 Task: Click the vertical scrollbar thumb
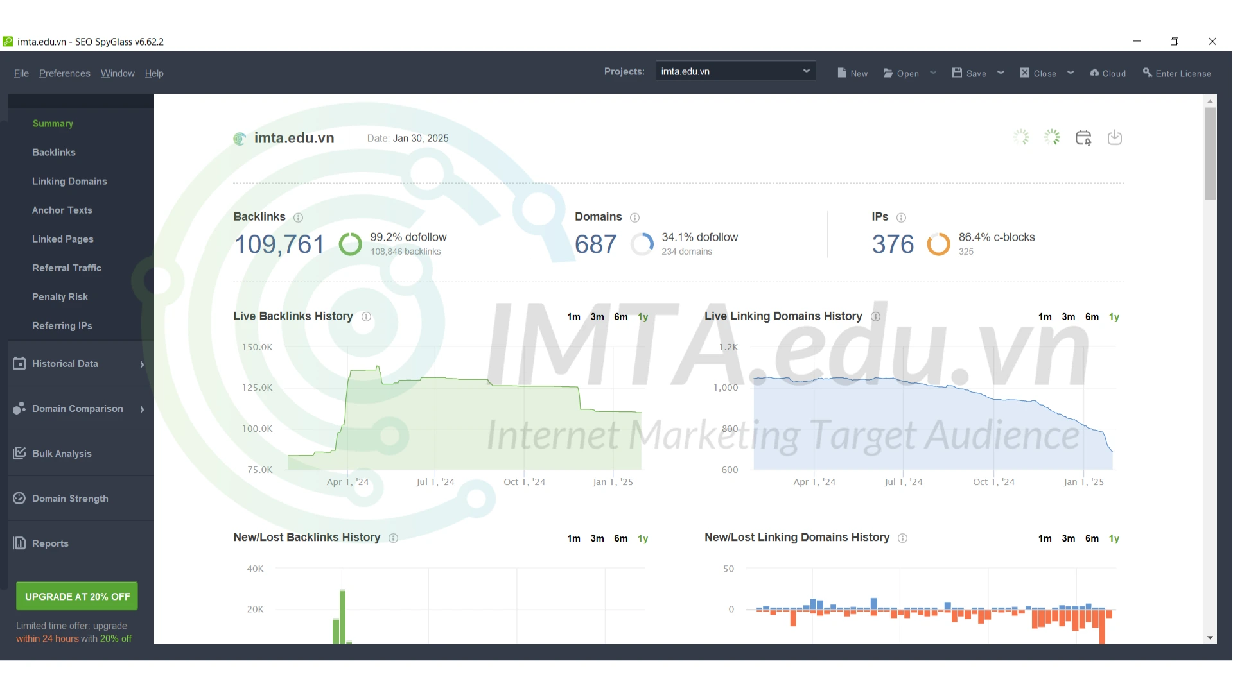pyautogui.click(x=1210, y=154)
